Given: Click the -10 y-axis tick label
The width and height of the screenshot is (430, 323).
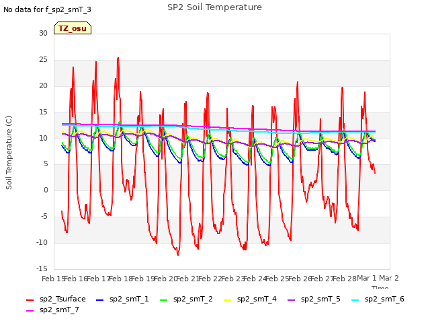Looking at the screenshot, I should pos(42,242).
